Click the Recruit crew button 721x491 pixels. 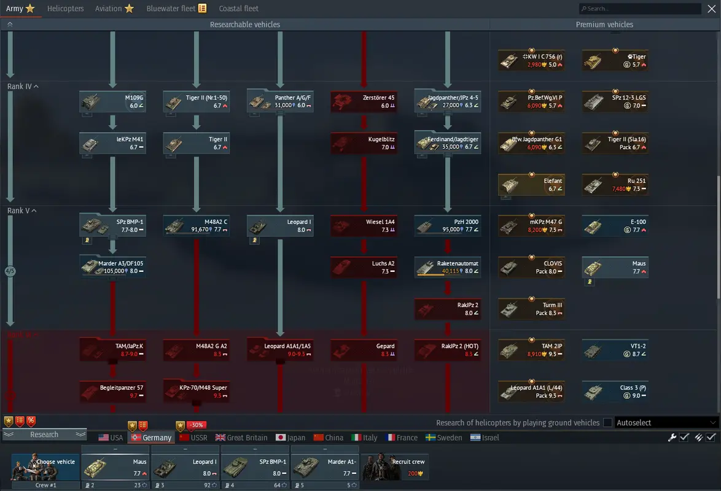(394, 467)
